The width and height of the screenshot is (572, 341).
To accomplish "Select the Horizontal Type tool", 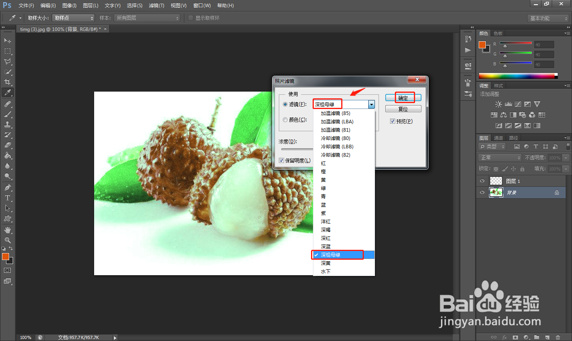I will [x=8, y=198].
